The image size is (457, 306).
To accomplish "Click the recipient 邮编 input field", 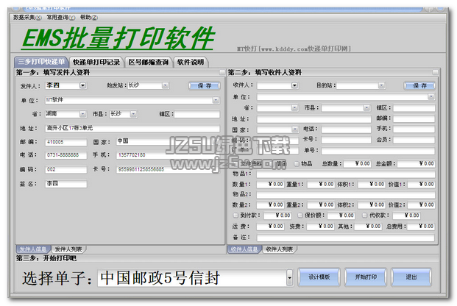I will 414,119.
